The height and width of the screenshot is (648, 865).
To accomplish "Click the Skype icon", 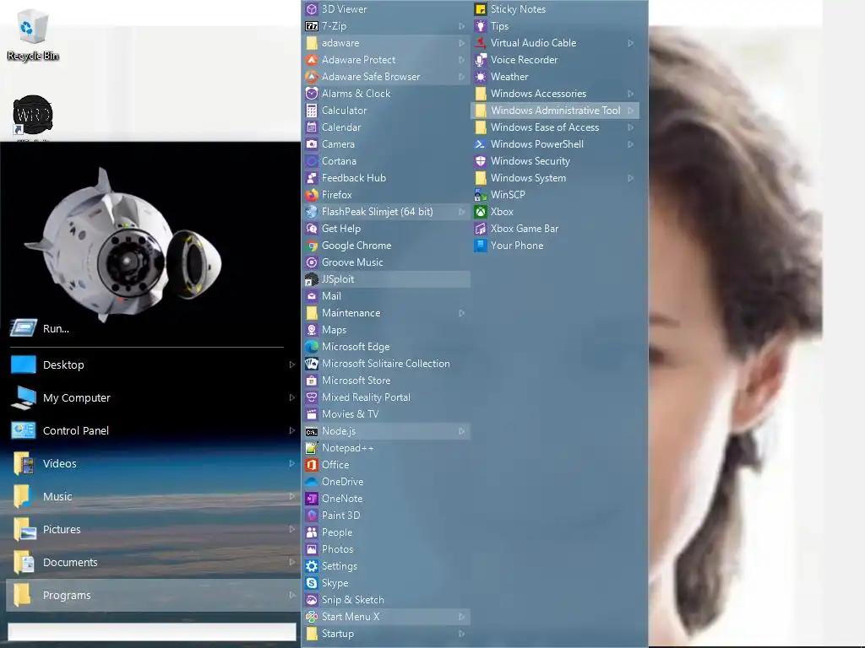I will (x=312, y=582).
